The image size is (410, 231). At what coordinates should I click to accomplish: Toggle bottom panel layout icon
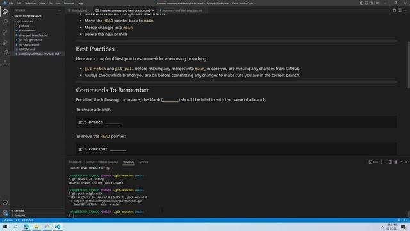[366, 3]
